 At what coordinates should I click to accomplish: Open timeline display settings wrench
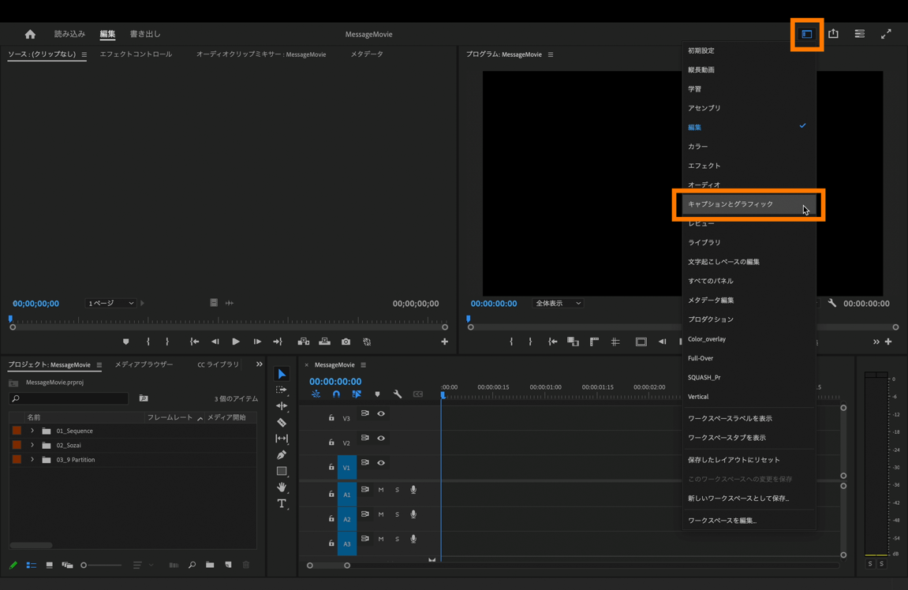point(398,394)
